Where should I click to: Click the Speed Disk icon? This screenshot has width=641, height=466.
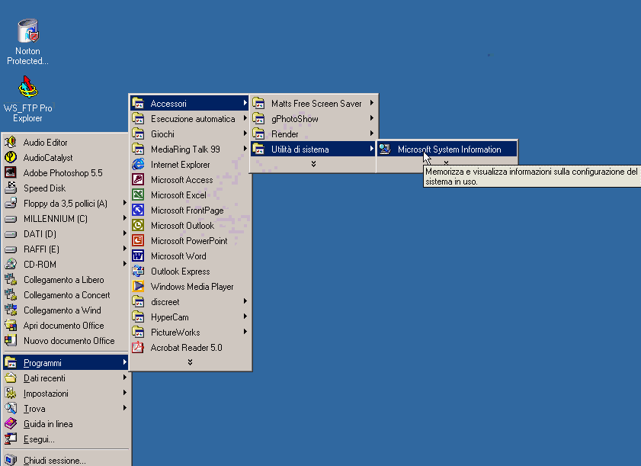pyautogui.click(x=11, y=188)
